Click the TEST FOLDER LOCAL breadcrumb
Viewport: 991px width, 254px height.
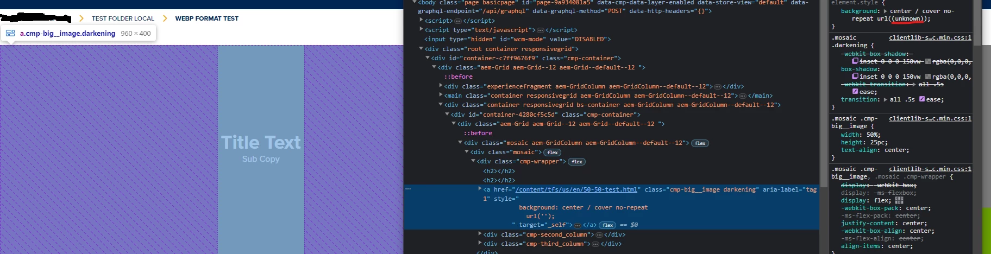pyautogui.click(x=123, y=18)
